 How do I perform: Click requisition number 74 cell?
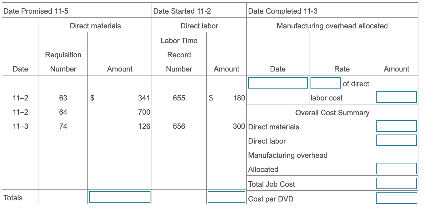[x=63, y=126]
